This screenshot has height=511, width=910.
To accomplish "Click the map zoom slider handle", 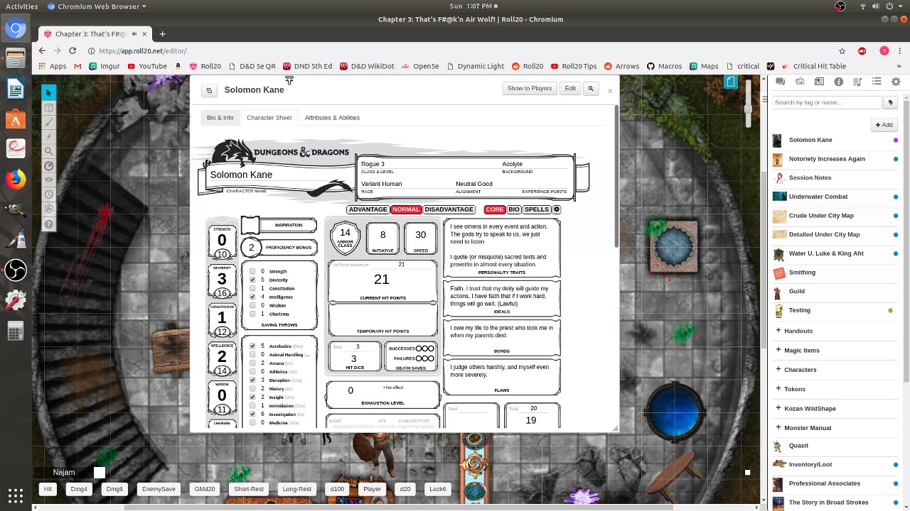I will point(747,108).
